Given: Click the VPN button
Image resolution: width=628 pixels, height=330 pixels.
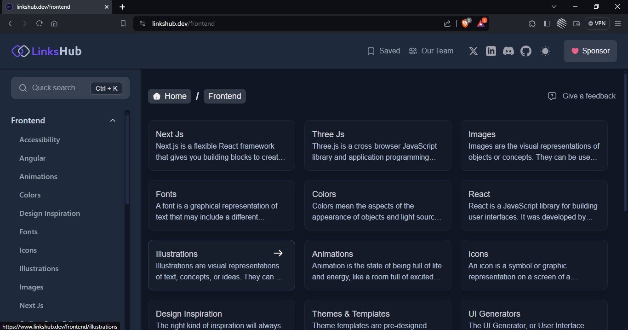Looking at the screenshot, I should (597, 23).
